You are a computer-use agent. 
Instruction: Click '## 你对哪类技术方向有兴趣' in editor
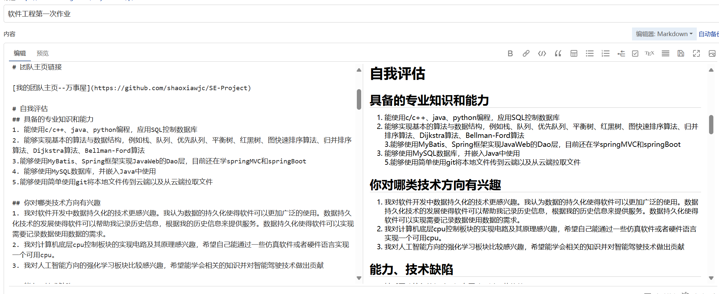click(56, 203)
